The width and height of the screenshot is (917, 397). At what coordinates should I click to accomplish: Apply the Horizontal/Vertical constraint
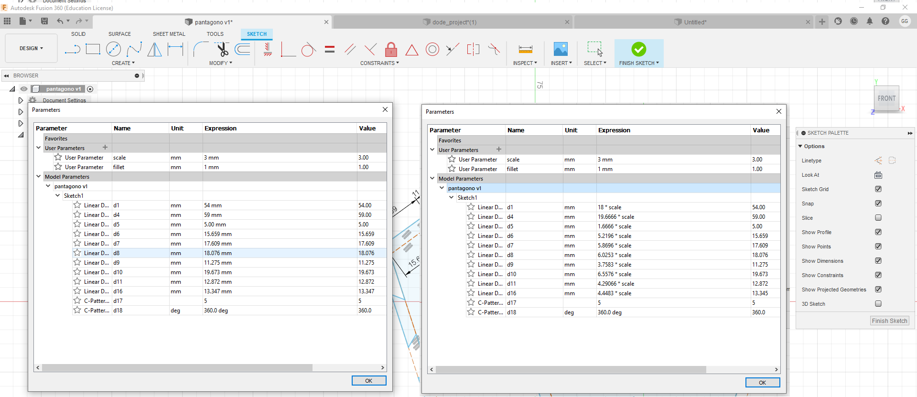tap(268, 49)
